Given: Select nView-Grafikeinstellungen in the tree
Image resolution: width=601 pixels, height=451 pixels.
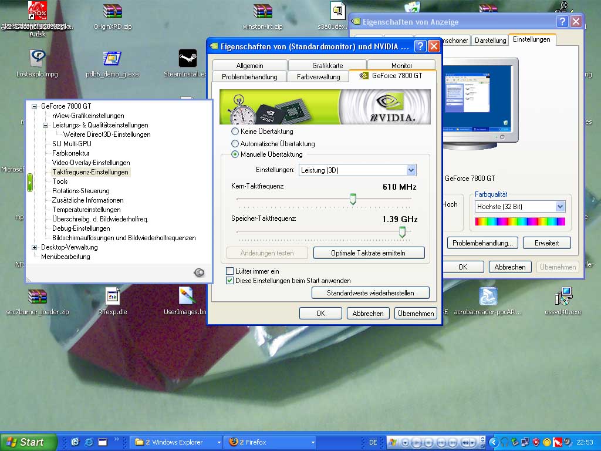Looking at the screenshot, I should 88,116.
